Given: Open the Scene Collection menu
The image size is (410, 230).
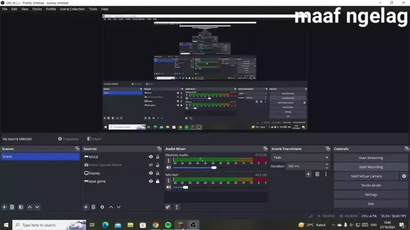Looking at the screenshot, I should pyautogui.click(x=72, y=9).
